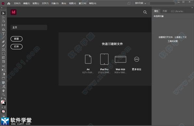Click the 打开 button
This screenshot has height=126, width=194.
(17, 47)
